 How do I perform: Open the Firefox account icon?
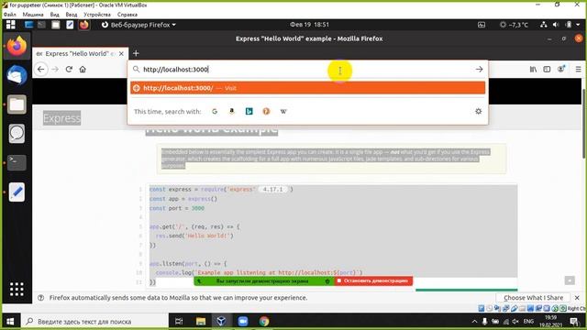(561, 70)
